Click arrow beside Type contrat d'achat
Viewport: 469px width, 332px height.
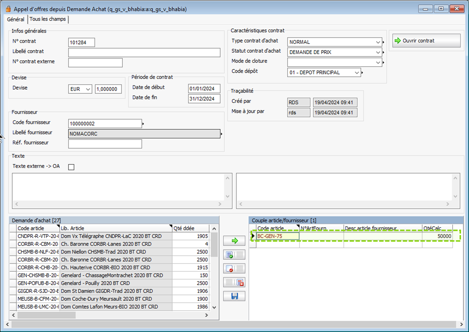(x=383, y=42)
